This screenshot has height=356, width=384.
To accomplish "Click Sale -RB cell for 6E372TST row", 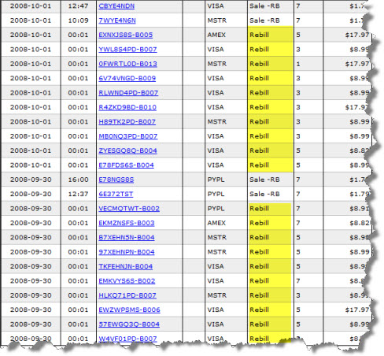I will coord(271,194).
